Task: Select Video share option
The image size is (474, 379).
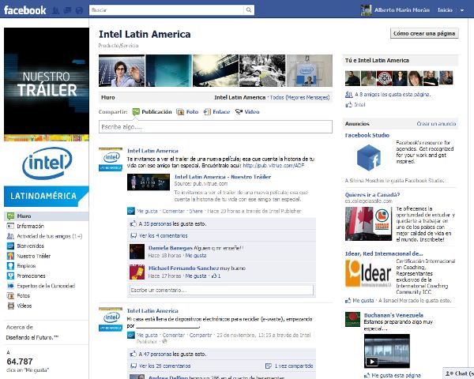Action: tap(247, 112)
